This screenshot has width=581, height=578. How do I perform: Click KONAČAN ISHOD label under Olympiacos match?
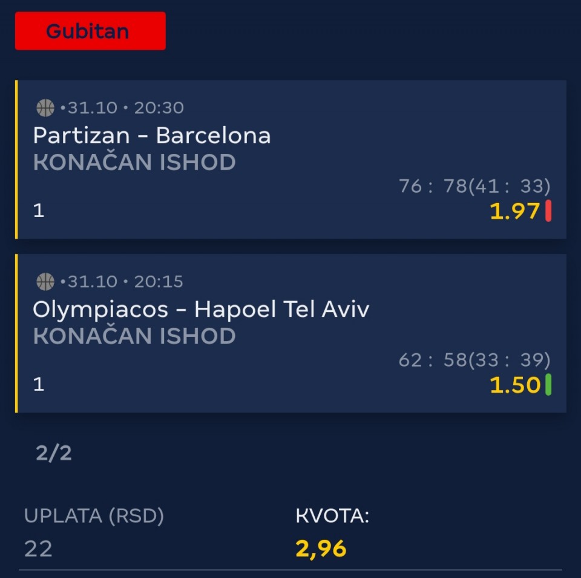click(x=134, y=336)
